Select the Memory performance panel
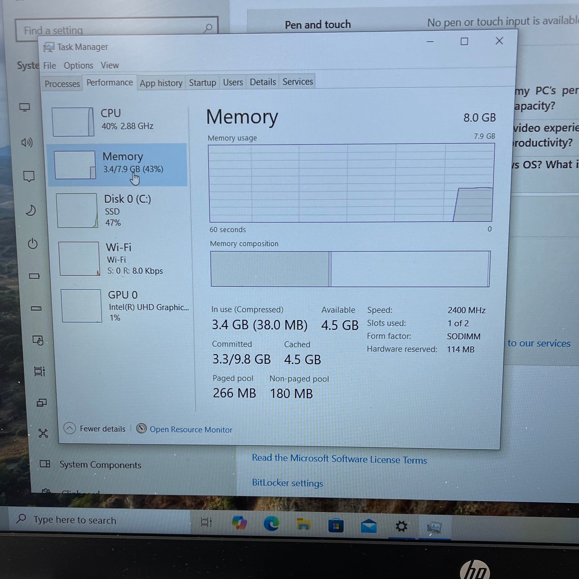 coord(117,164)
